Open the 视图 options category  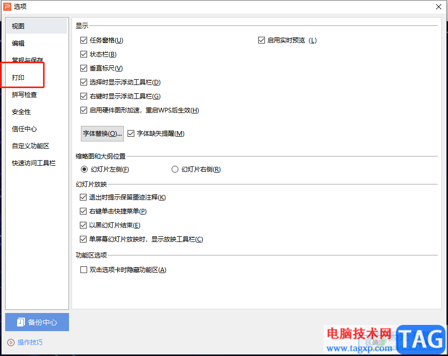(37, 26)
